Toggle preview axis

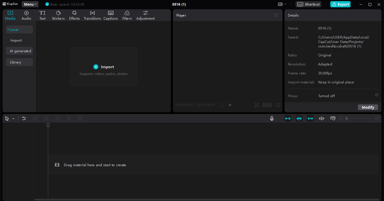(x=322, y=118)
